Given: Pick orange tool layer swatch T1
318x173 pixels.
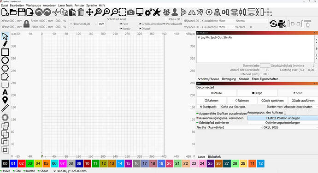Looking at the screenshot, I should pyautogui.click(x=252, y=163).
